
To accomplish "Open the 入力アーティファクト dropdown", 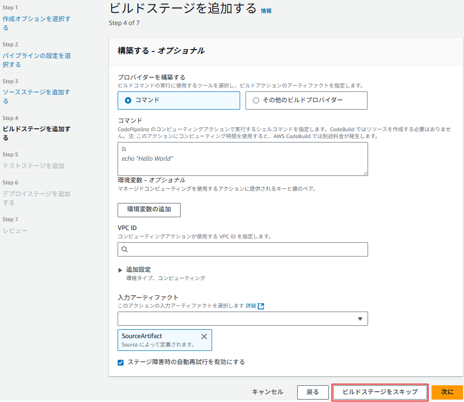I will coord(243,318).
